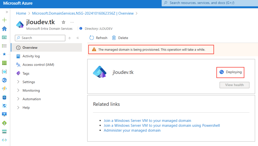Focus the resource menu Search box
258x146 pixels.
40,38
